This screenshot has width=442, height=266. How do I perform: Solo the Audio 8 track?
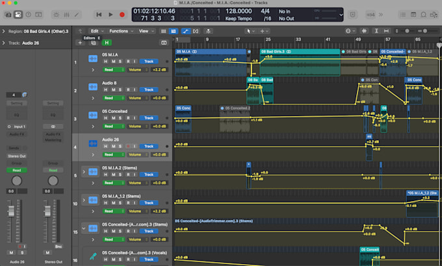(x=120, y=90)
